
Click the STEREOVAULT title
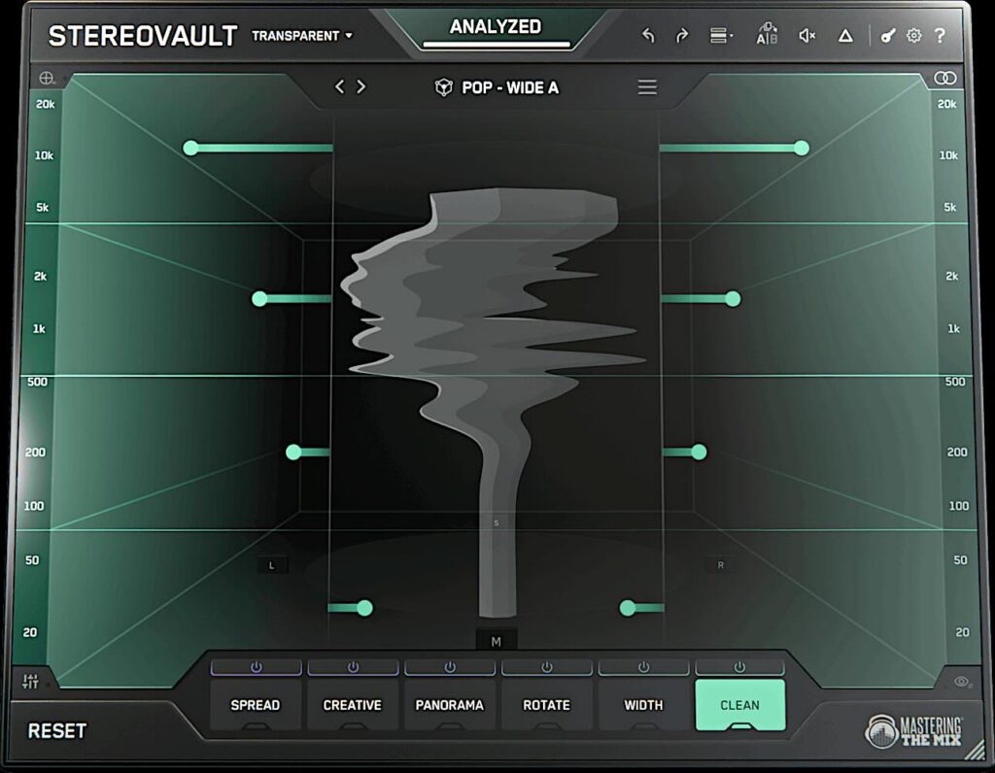[143, 36]
